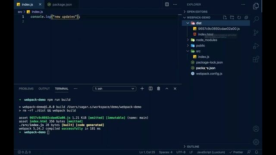The width and height of the screenshot is (276, 155).
Task: Add a new terminal with plus icon
Action: (142, 89)
